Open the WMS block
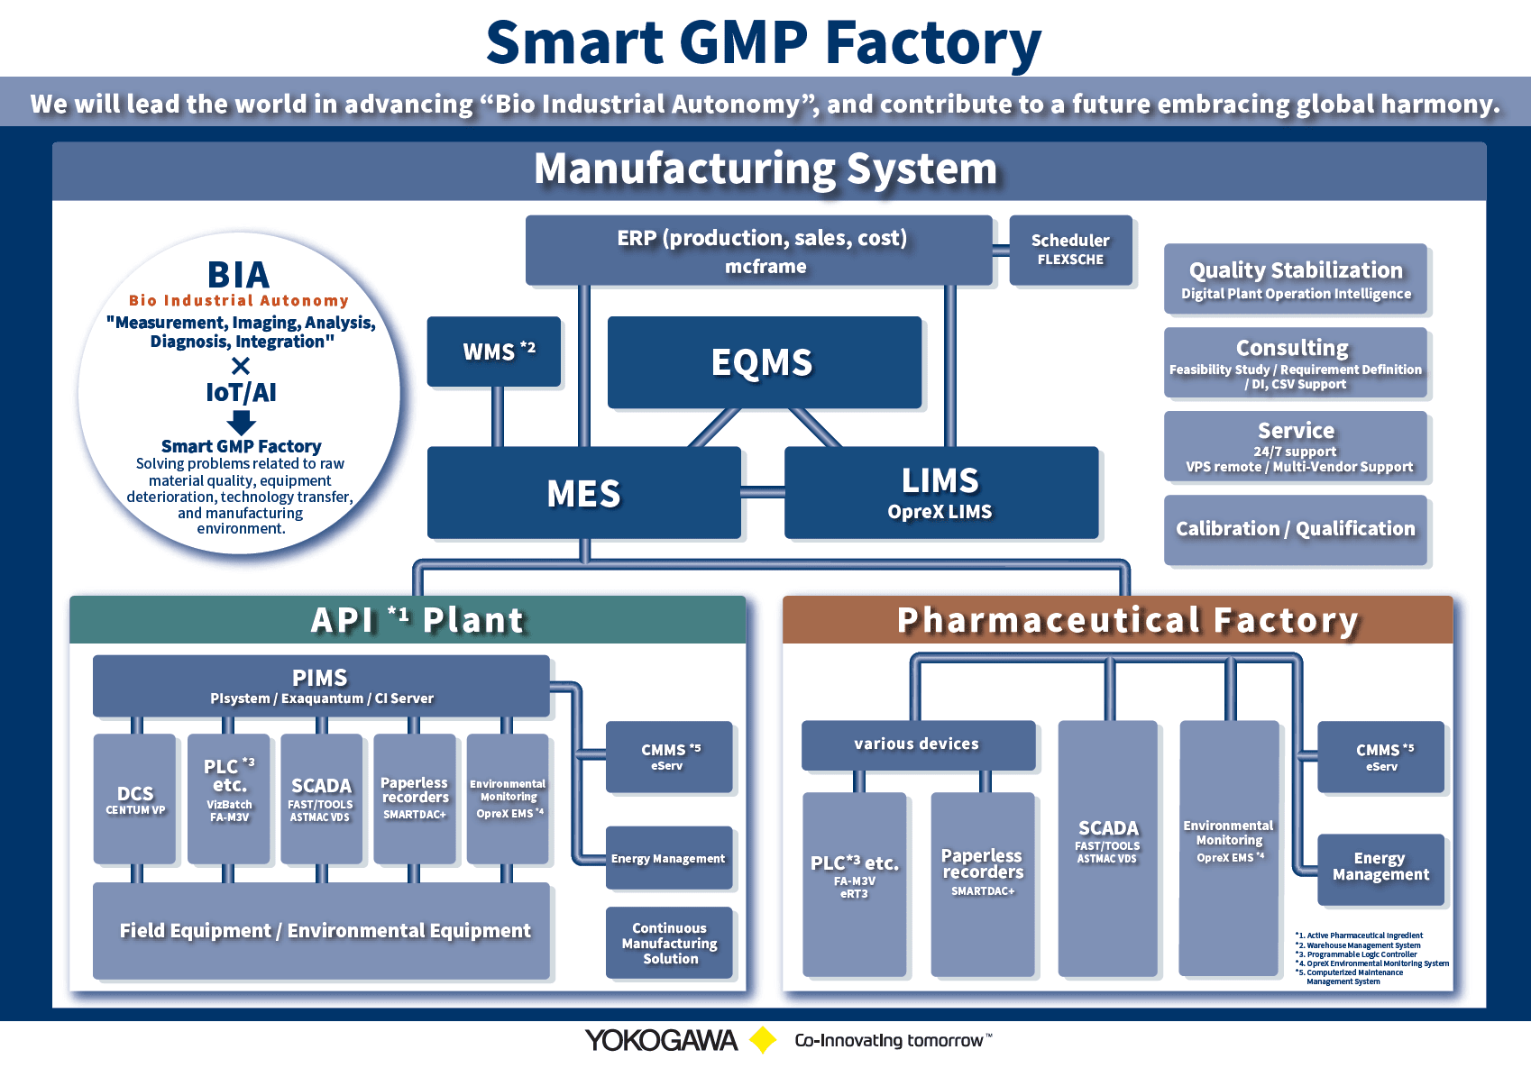 (494, 351)
